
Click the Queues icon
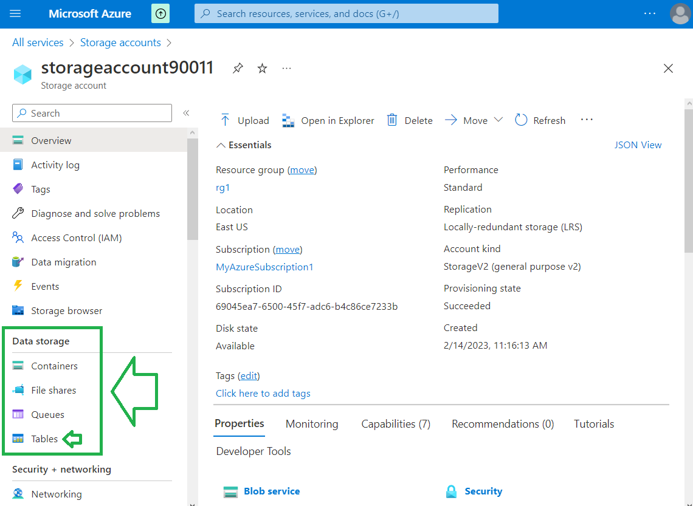(18, 414)
